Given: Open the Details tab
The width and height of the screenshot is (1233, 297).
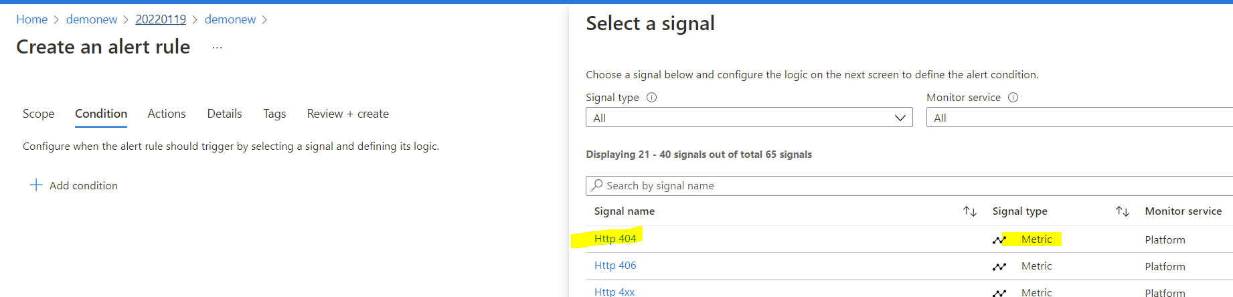Looking at the screenshot, I should tap(224, 114).
